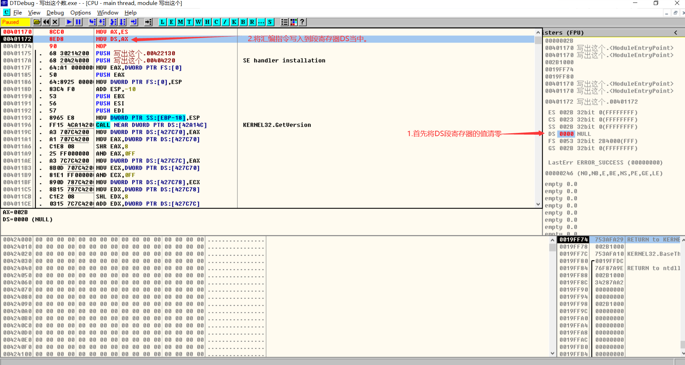Screen dimensions: 685x365
Task: Show the References window (R button)
Action: [252, 22]
